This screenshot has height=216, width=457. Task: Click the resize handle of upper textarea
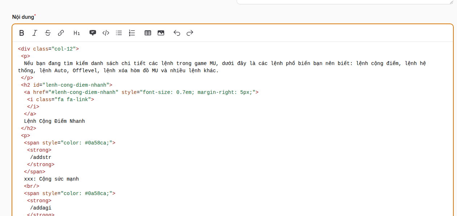451,2
